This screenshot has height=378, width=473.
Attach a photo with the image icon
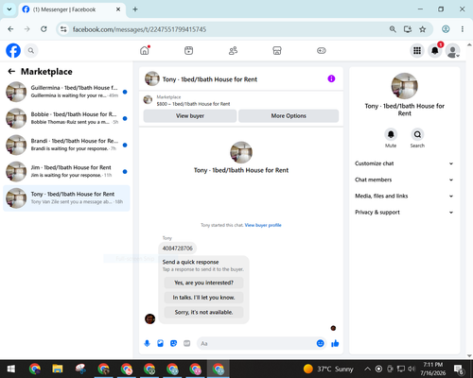tap(160, 343)
